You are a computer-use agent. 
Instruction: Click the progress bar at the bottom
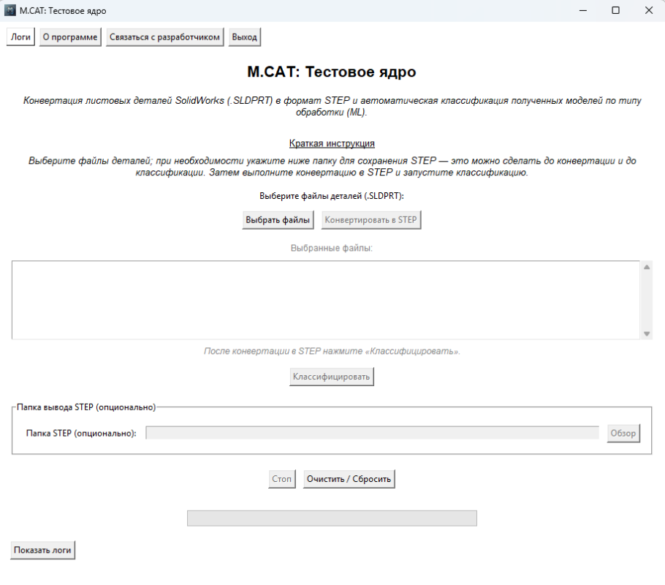click(x=332, y=518)
